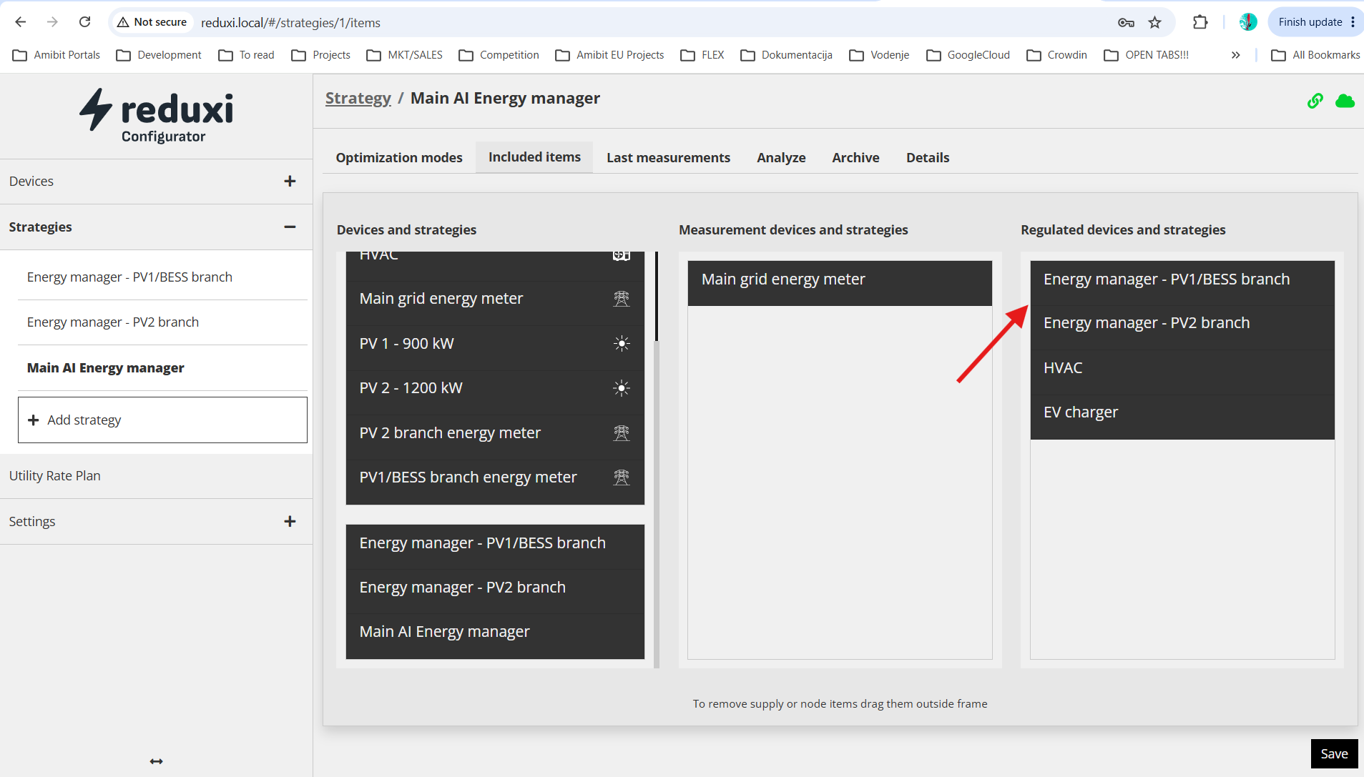The width and height of the screenshot is (1364, 777).
Task: Reload the page with refresh icon
Action: 84,22
